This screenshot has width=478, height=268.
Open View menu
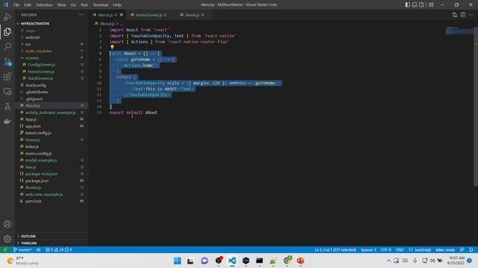pyautogui.click(x=61, y=5)
